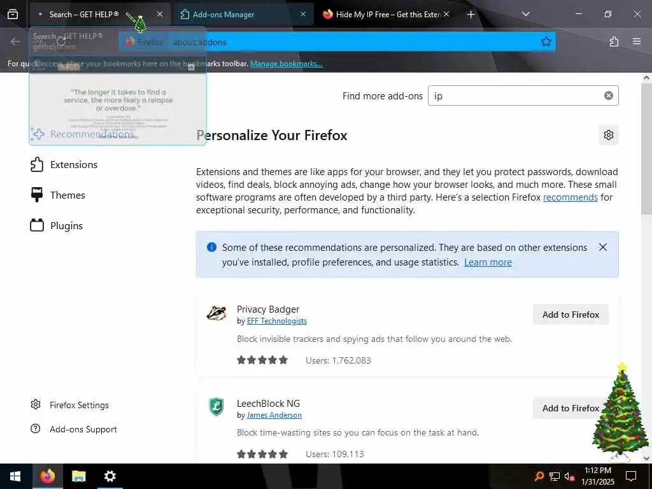The width and height of the screenshot is (652, 489).
Task: Open Firefox Settings from sidebar
Action: coord(70,405)
